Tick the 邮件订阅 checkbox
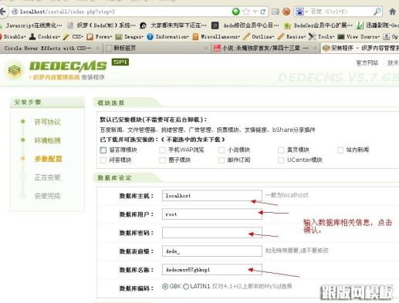 [x=221, y=160]
